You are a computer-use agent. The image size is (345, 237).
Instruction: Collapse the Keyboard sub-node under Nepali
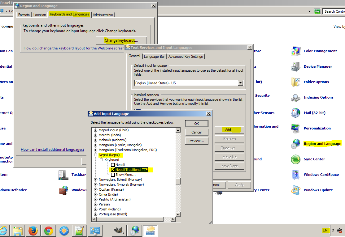point(102,160)
